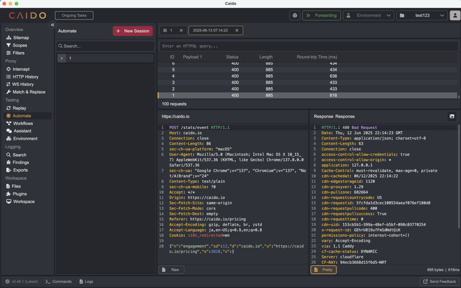Open the test123 project dropdown
Viewport: 461px width, 288px height.
[422, 15]
